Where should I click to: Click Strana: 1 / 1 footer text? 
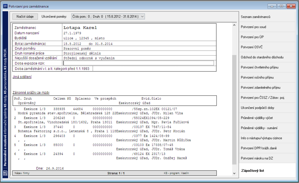coord(116,173)
